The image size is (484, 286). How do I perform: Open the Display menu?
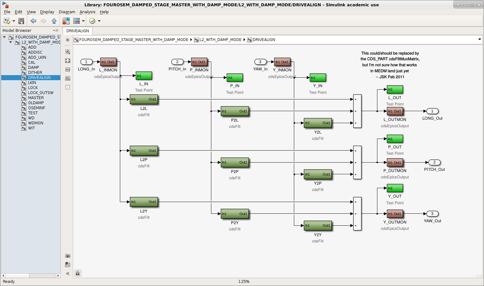click(47, 12)
